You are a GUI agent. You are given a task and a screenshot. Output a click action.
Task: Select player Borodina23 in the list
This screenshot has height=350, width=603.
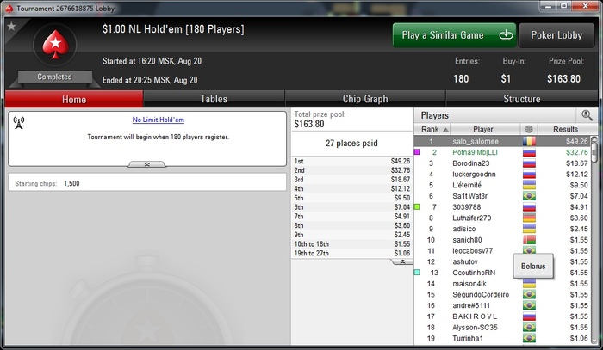[x=470, y=163]
